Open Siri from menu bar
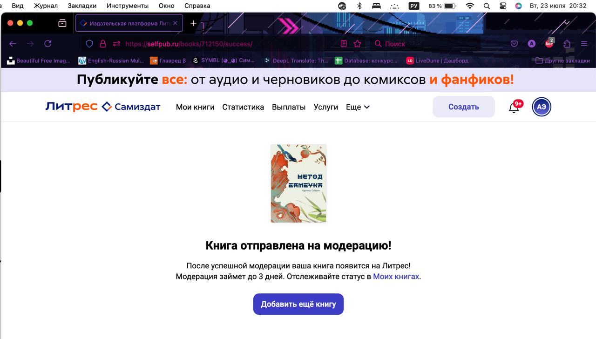Screen dimensions: 596x339 pos(518,6)
